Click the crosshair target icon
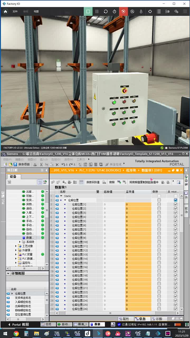The height and width of the screenshot is (338, 190). [150, 11]
